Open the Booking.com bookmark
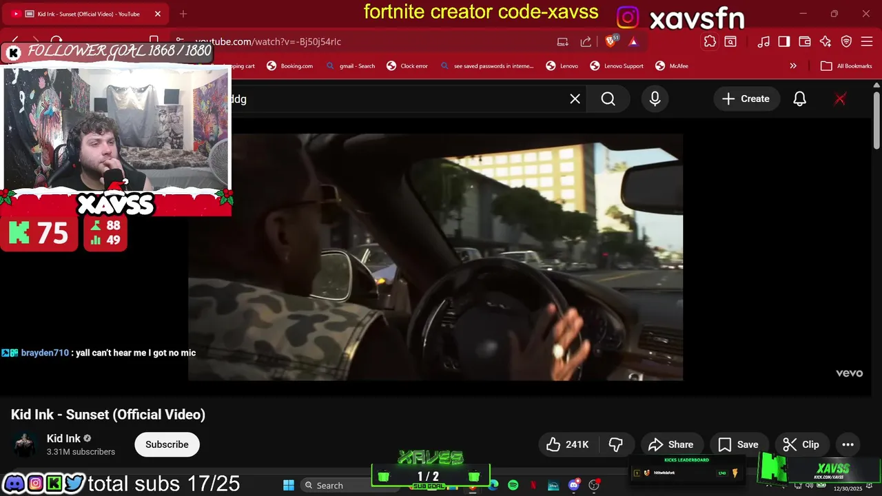Screen dimensions: 882x496 coord(289,66)
